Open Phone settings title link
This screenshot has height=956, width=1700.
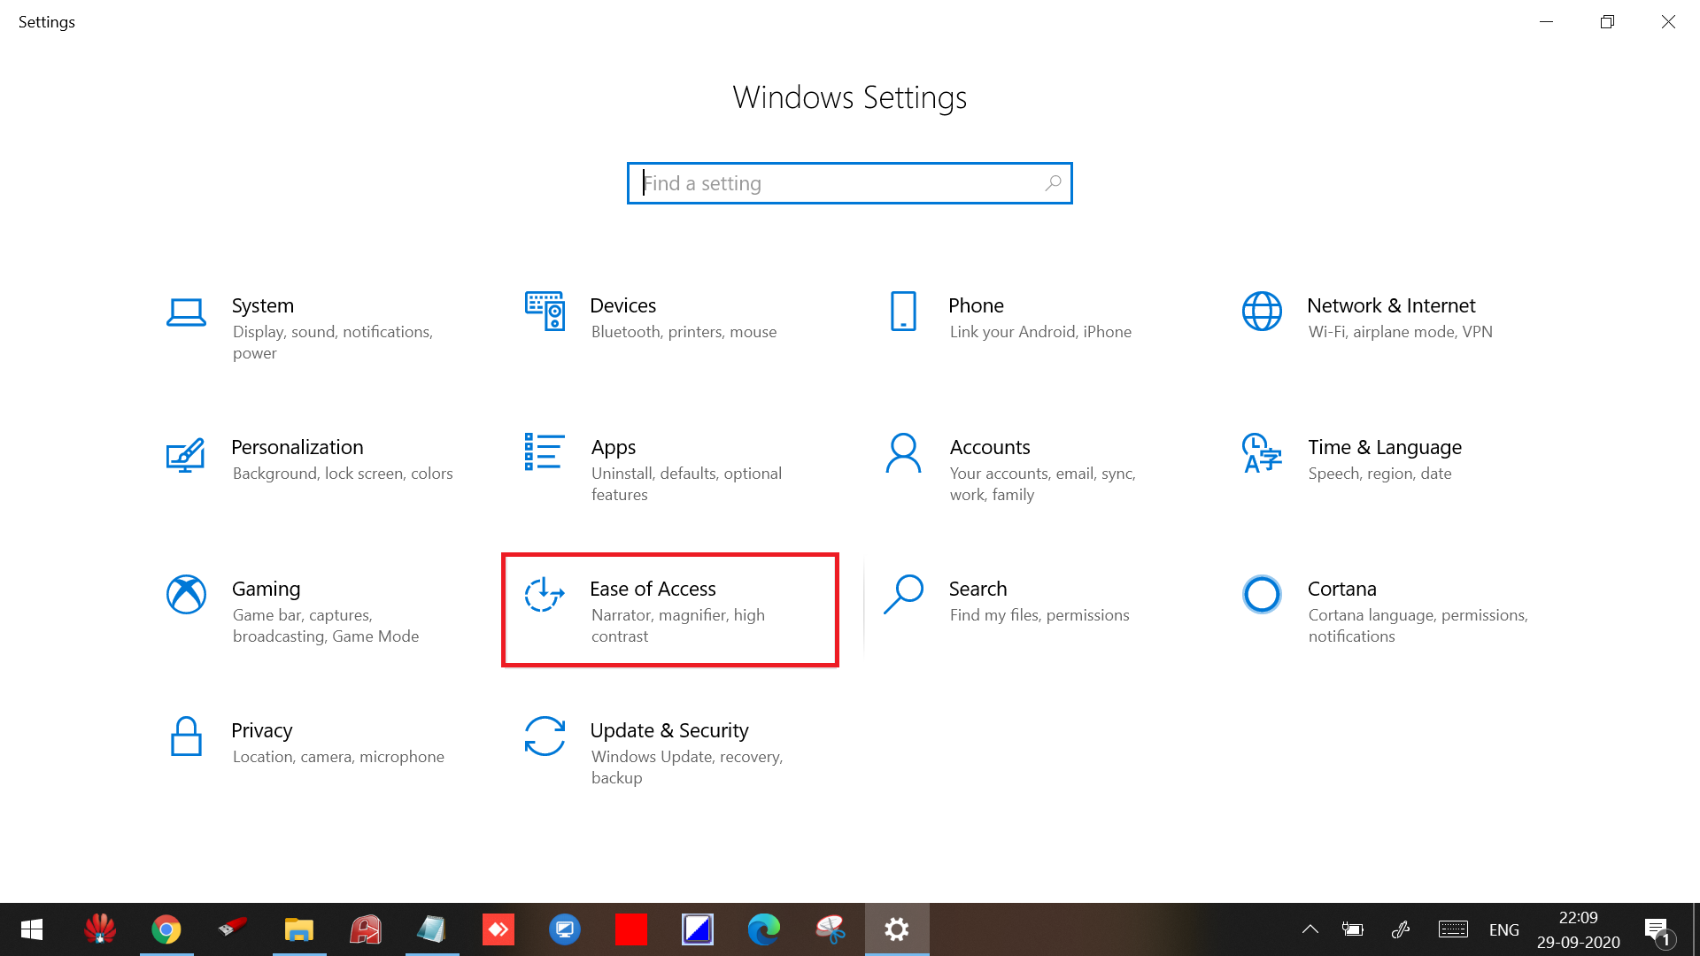pos(976,305)
